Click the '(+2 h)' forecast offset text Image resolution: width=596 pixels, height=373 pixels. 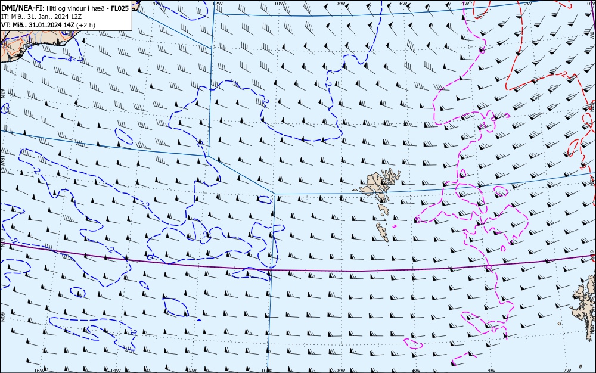click(x=85, y=25)
